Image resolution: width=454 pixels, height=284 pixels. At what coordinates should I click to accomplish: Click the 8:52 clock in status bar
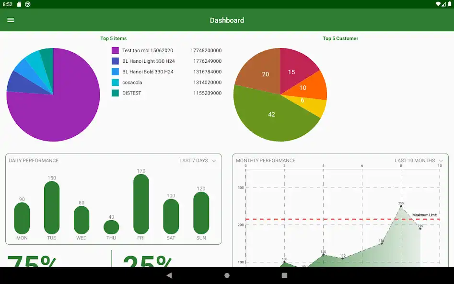tap(8, 4)
